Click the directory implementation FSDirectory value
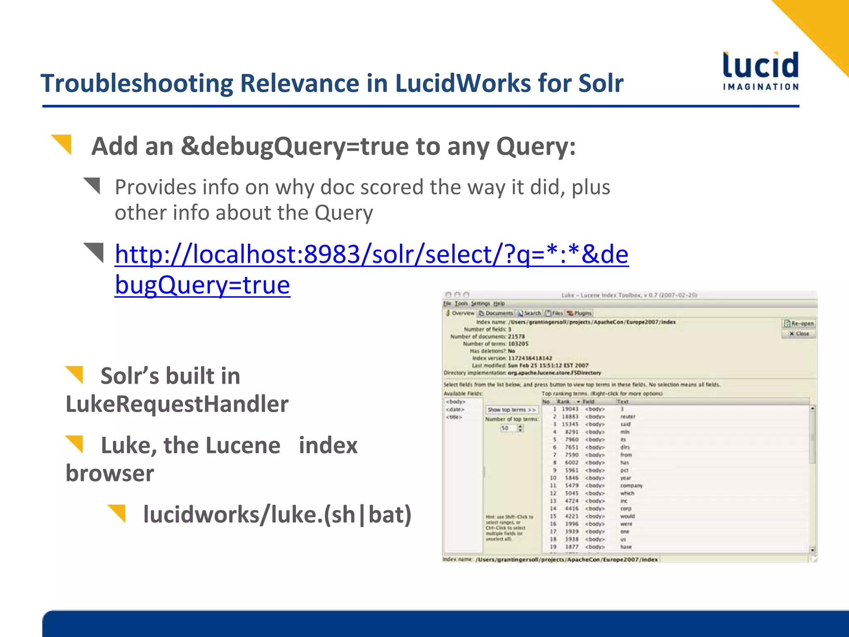This screenshot has height=637, width=849. (555, 373)
